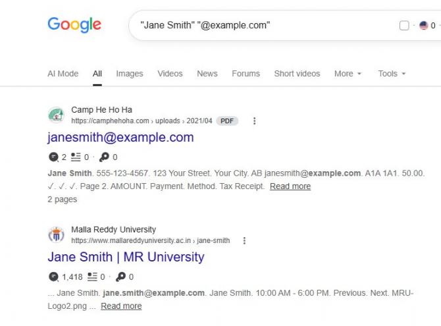Viewport: 441px width, 326px height.
Task: Open the janesmith@example.com result title
Action: pos(120,138)
